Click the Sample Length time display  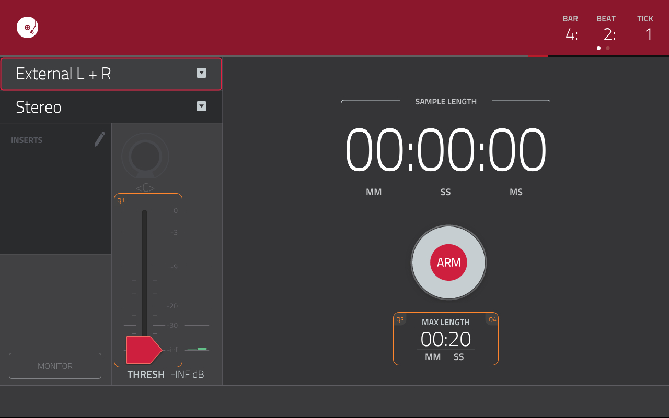445,150
